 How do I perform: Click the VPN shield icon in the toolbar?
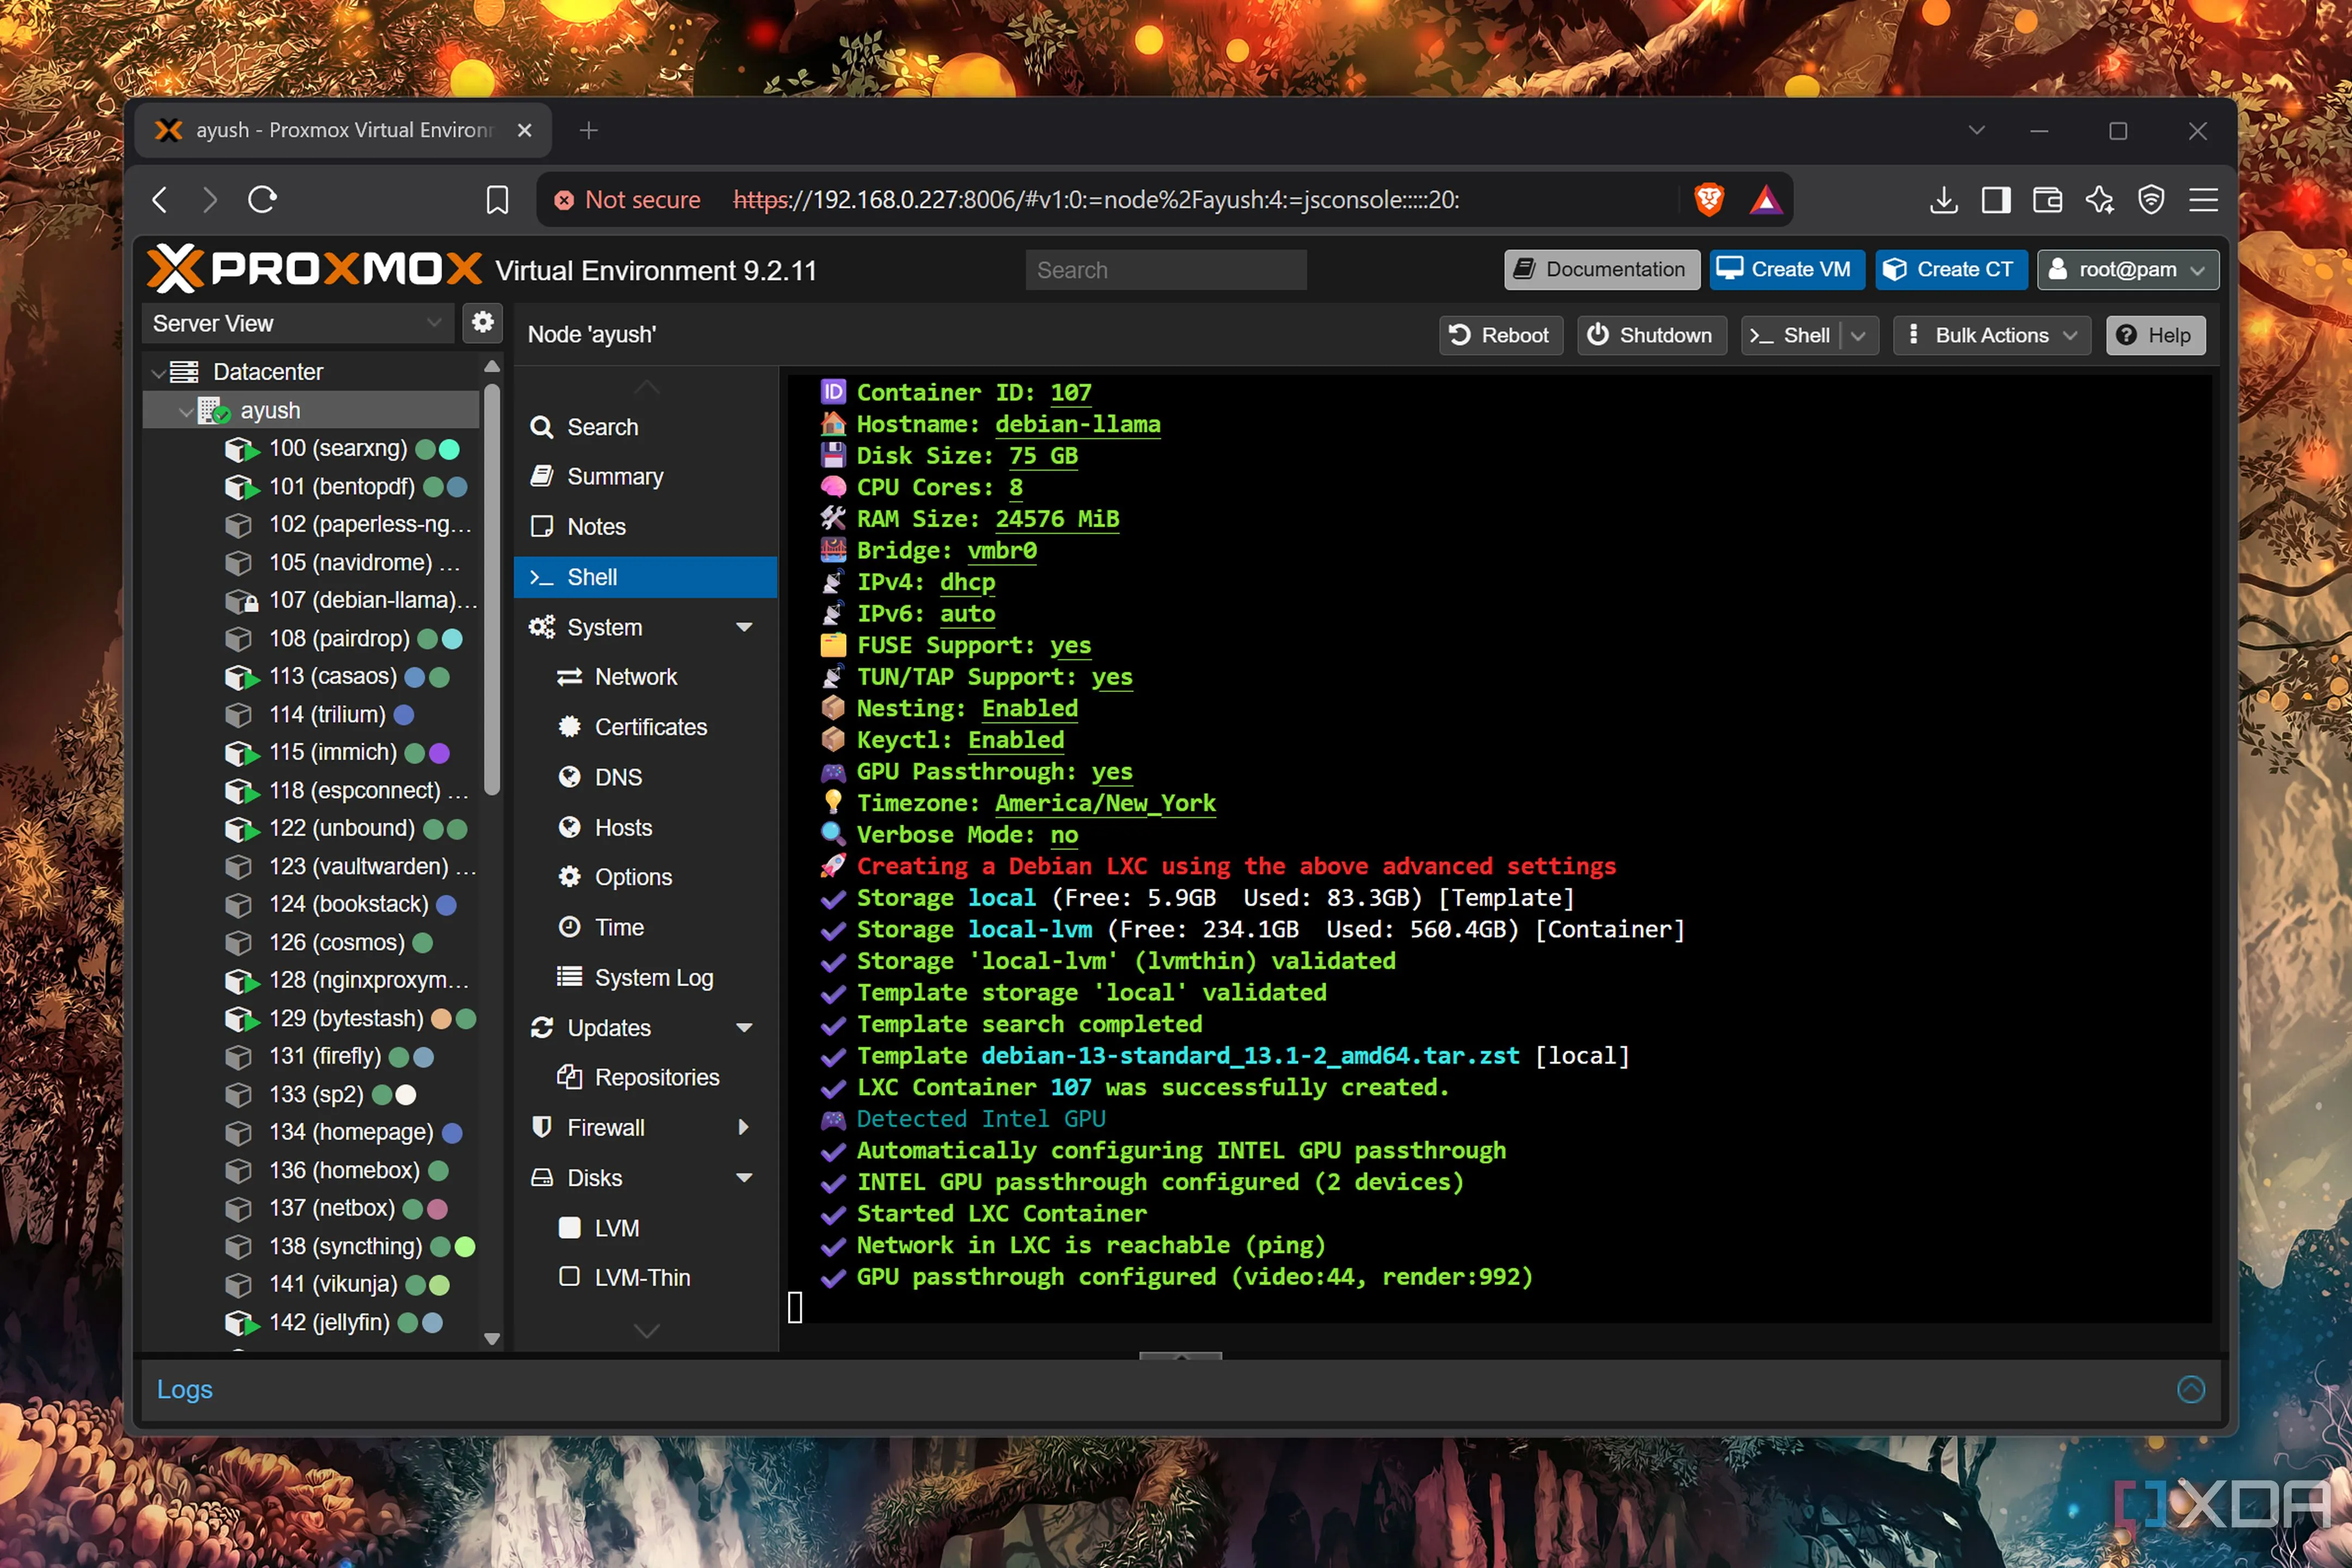(2151, 200)
